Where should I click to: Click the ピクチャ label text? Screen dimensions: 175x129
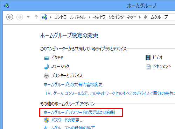57,58
